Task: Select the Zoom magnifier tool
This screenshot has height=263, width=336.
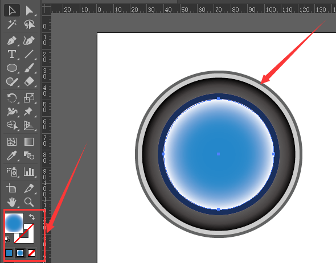Action: pos(29,202)
